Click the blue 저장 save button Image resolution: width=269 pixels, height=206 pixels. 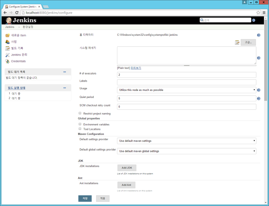(x=85, y=198)
